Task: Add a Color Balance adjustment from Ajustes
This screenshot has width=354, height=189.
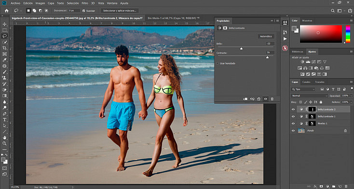Action: tap(305, 68)
